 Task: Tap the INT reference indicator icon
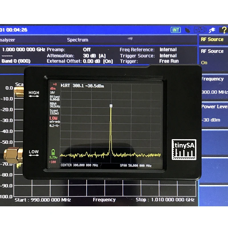click(176, 30)
